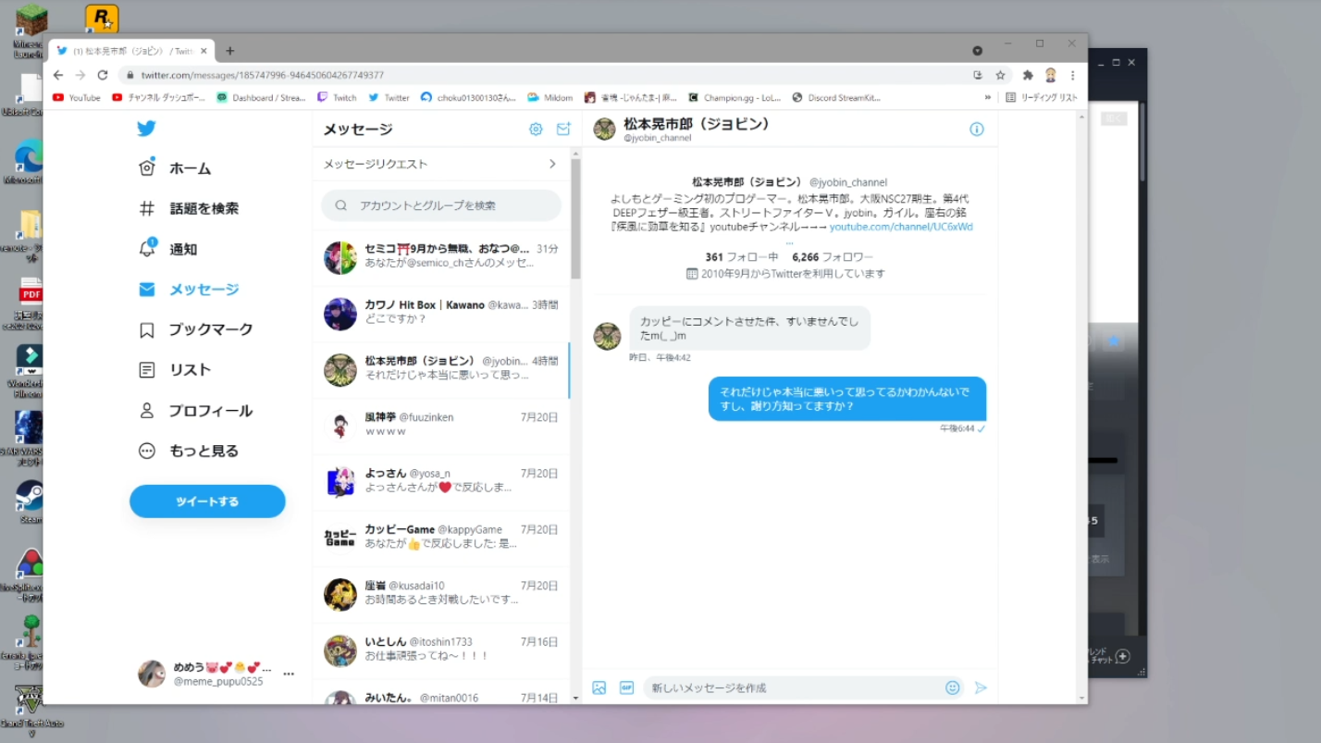
Task: Open conversation with 座嶌 @kusadai10
Action: click(441, 595)
